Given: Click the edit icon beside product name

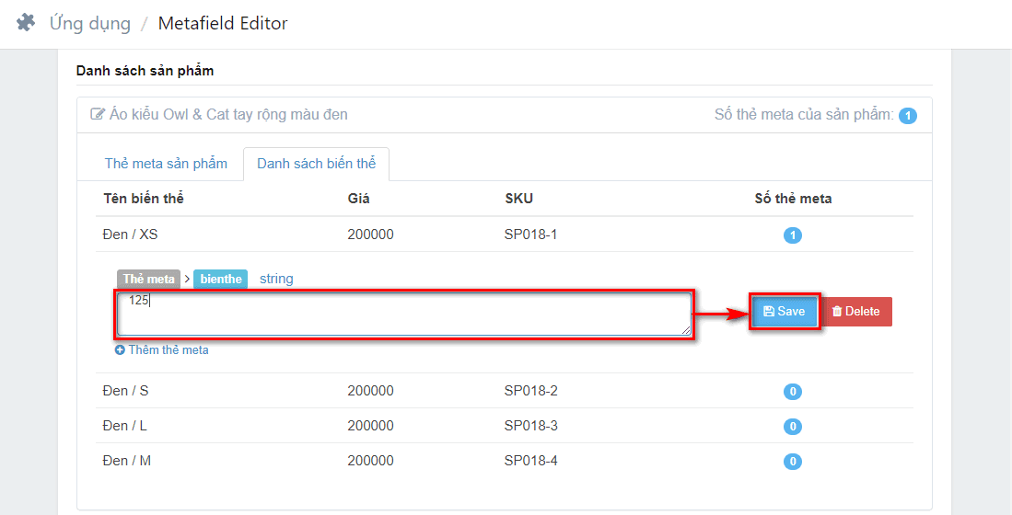Looking at the screenshot, I should (98, 115).
